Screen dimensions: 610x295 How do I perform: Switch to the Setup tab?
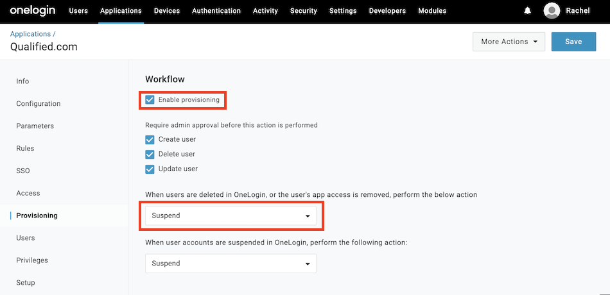tap(25, 283)
